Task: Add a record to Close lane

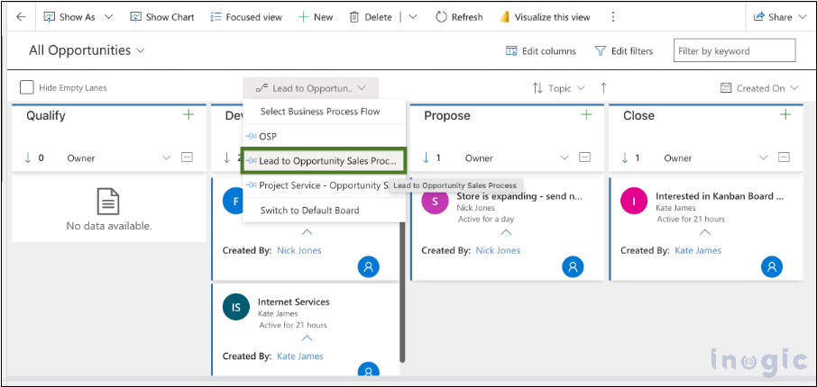Action: 785,115
